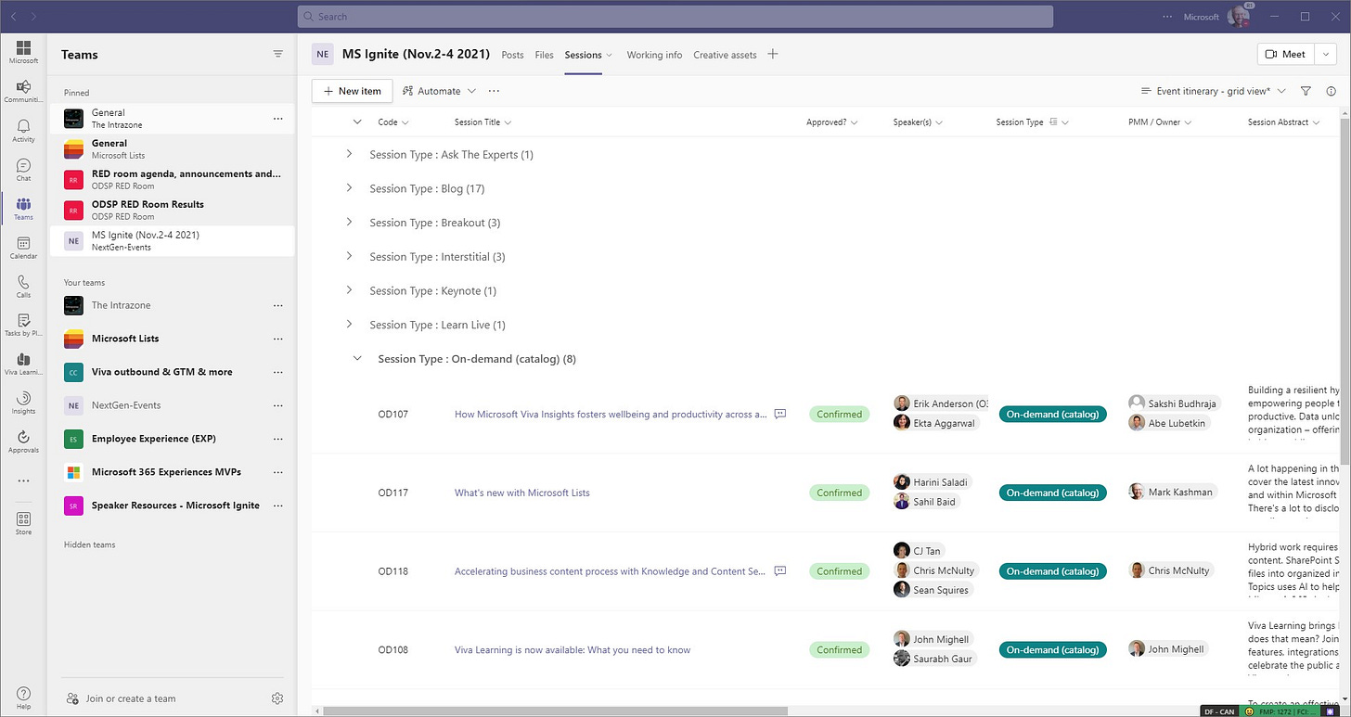Image resolution: width=1351 pixels, height=717 pixels.
Task: Switch to Creative assets tab
Action: (x=725, y=55)
